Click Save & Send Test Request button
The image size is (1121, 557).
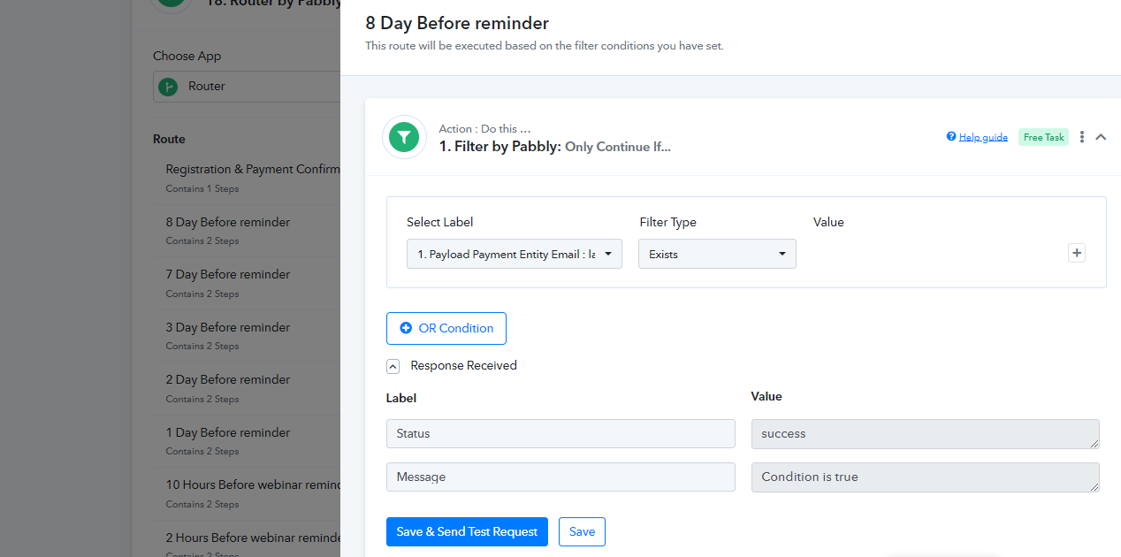(467, 532)
